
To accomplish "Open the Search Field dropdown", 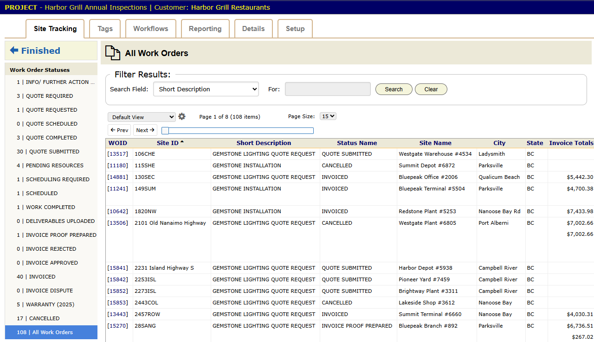I will [206, 89].
